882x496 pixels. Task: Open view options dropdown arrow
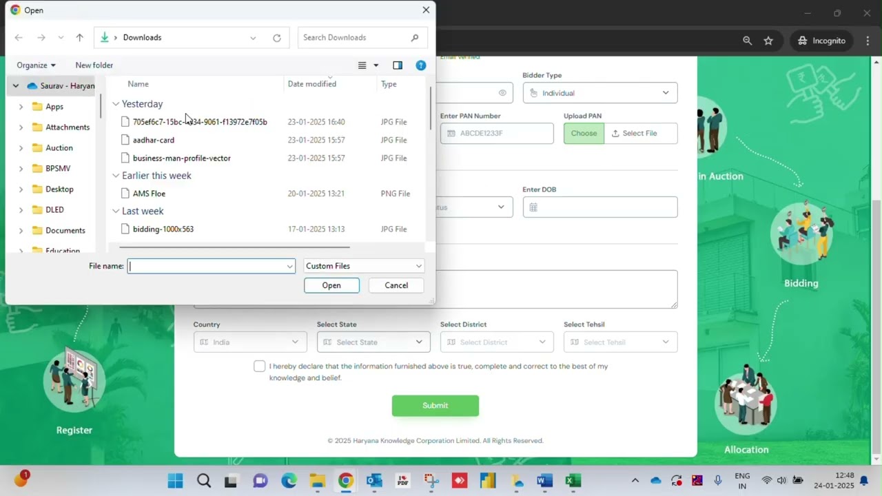[376, 65]
